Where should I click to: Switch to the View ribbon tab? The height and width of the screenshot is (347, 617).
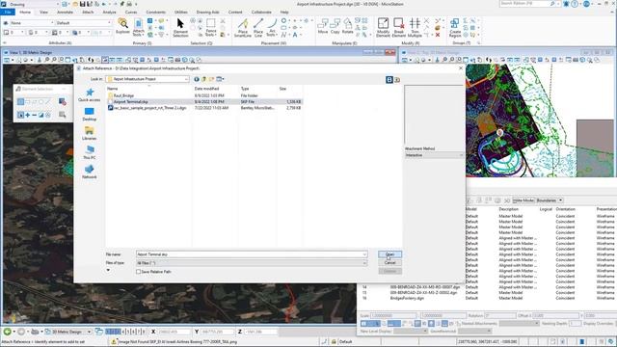pos(43,13)
